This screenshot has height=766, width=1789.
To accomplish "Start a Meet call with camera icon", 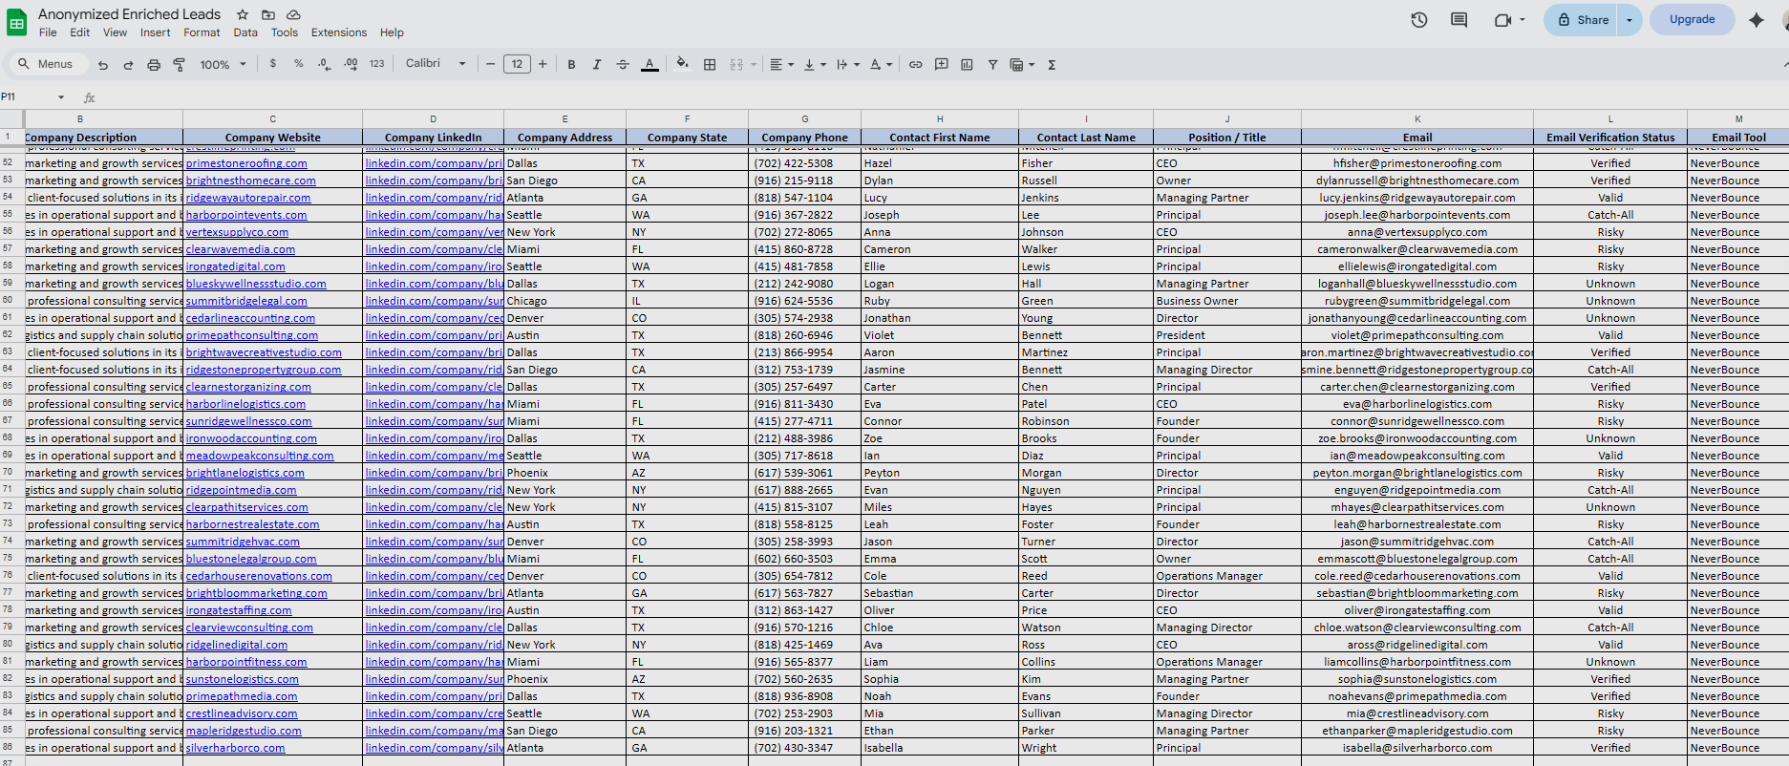I will click(1502, 19).
